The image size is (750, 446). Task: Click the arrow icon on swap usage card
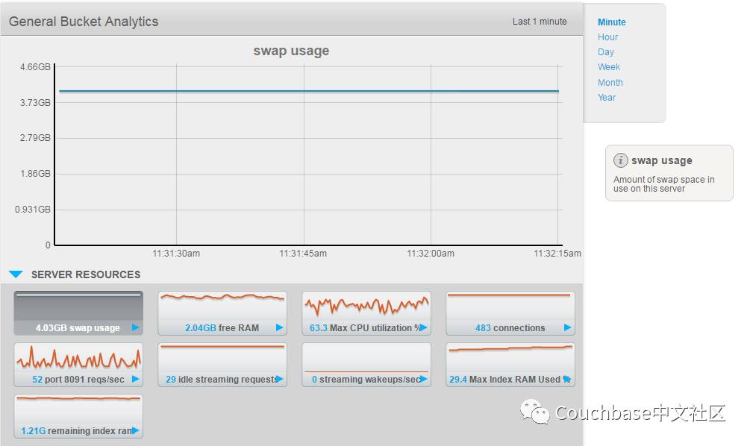click(135, 327)
